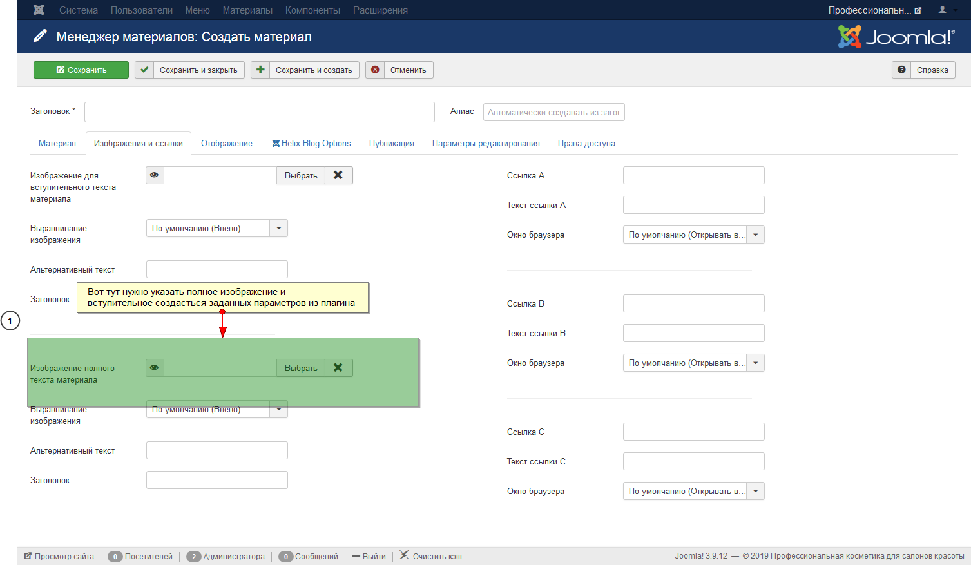
Task: Open the Параметры редактирования tab
Action: pyautogui.click(x=486, y=144)
